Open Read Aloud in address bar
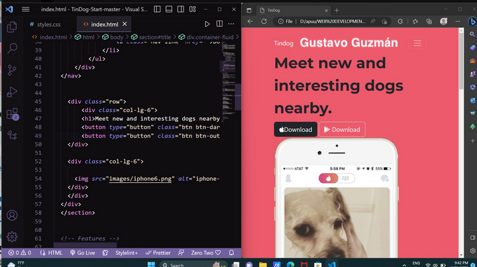The height and width of the screenshot is (267, 477). 372,22
